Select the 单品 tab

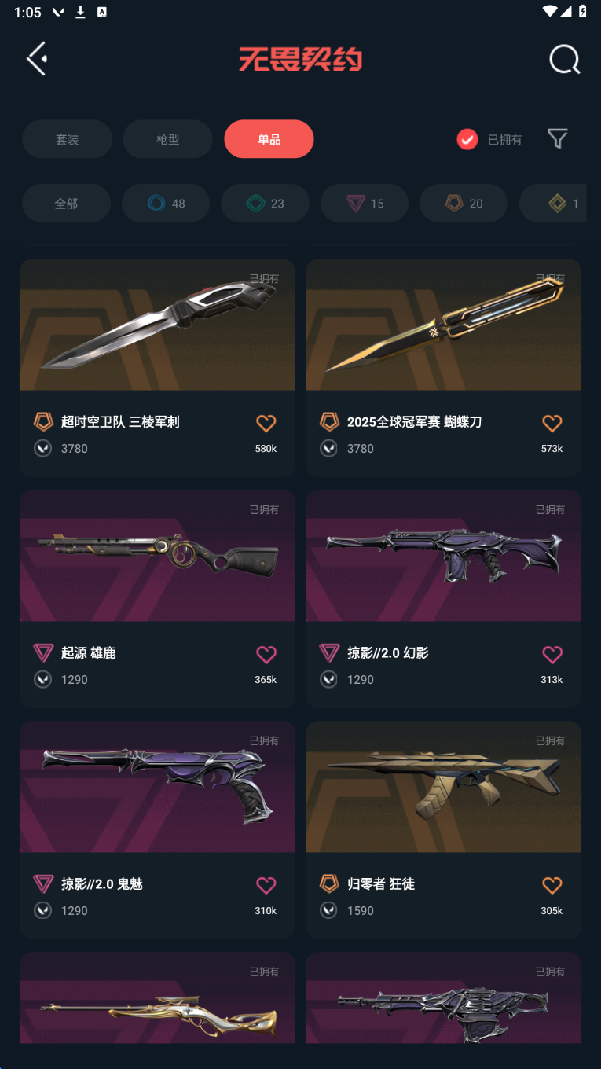[x=269, y=139]
